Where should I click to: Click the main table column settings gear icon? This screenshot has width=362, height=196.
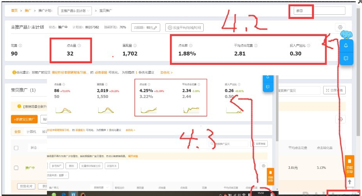[341, 120]
